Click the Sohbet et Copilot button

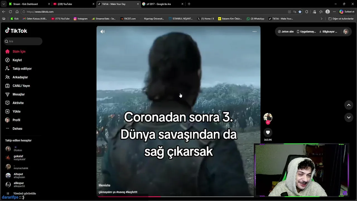[347, 12]
